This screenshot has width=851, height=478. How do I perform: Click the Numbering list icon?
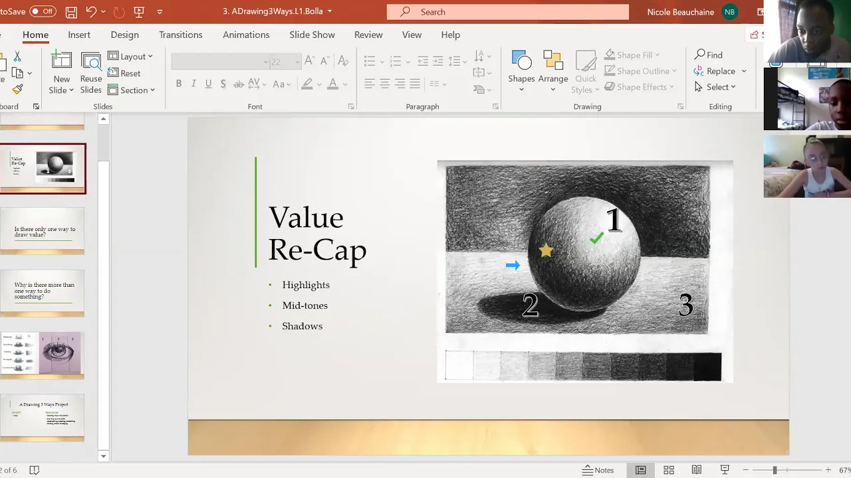395,61
